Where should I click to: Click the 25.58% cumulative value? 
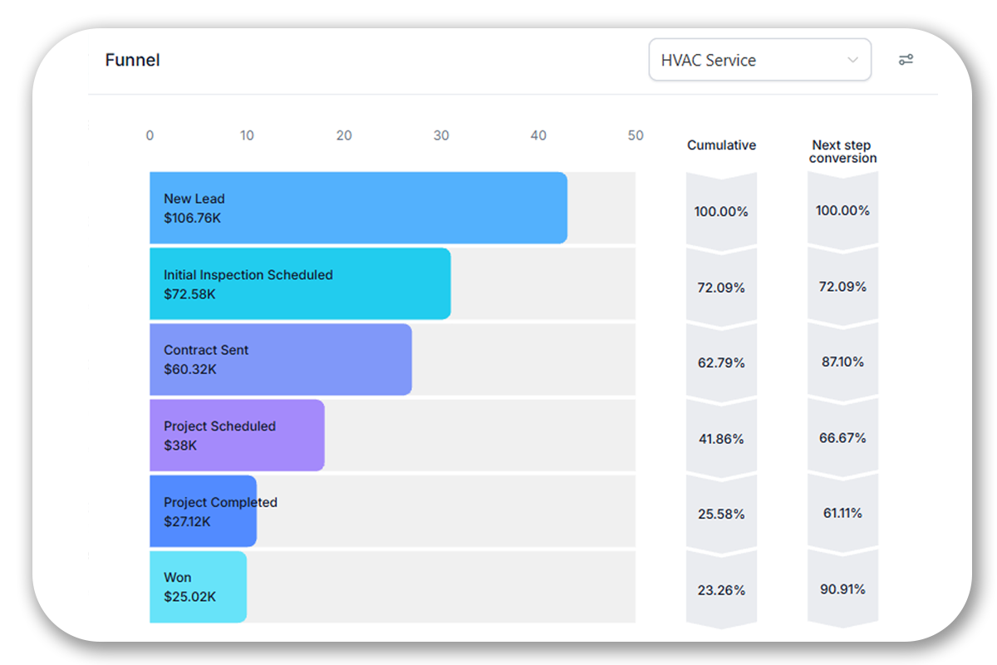point(721,515)
